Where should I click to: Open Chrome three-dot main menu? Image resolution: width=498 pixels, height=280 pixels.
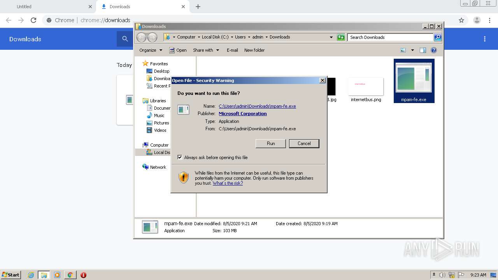[x=490, y=20]
